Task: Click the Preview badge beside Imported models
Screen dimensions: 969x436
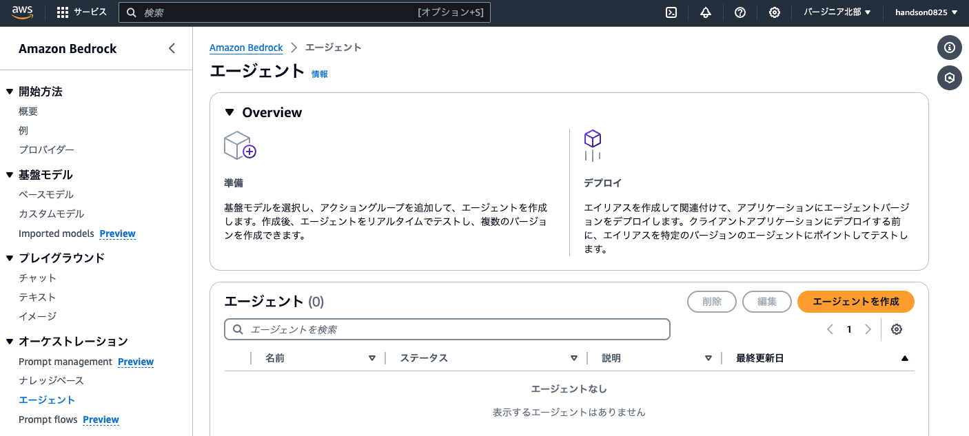Action: tap(118, 233)
